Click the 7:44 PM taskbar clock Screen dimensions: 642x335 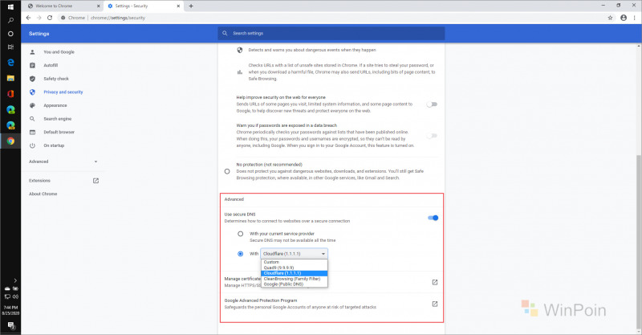tap(10, 307)
